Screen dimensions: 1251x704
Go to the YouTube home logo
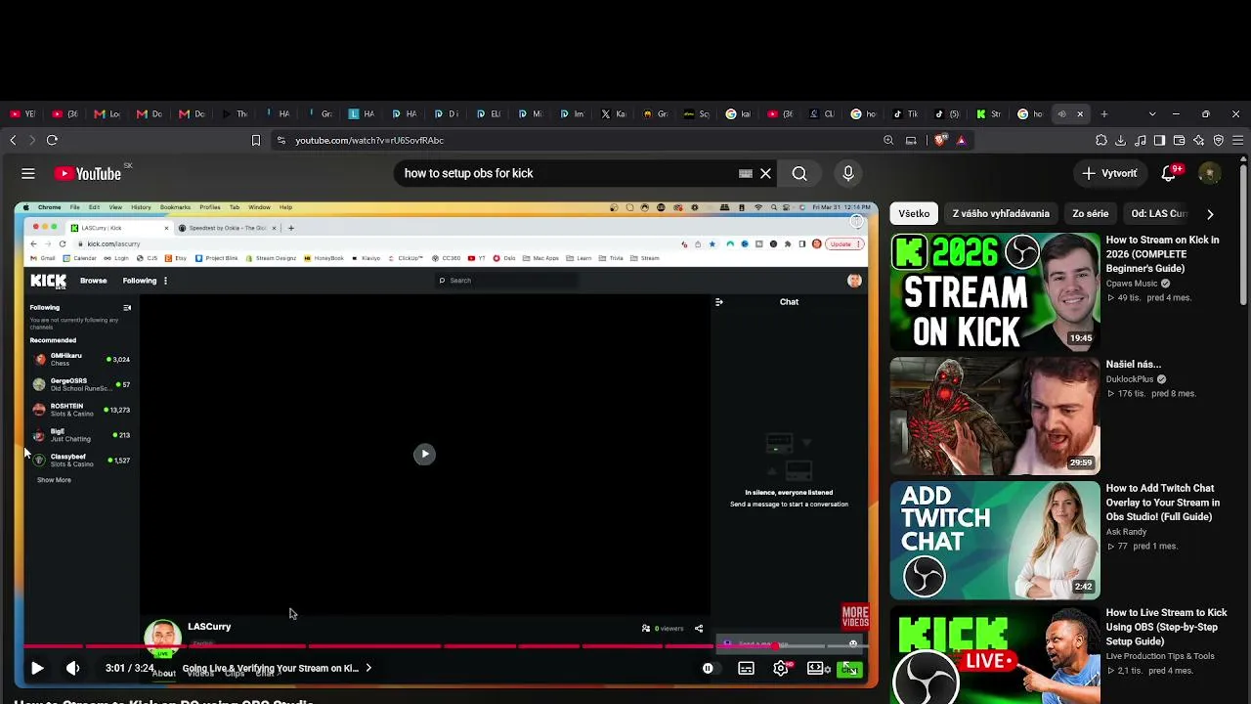pyautogui.click(x=88, y=174)
